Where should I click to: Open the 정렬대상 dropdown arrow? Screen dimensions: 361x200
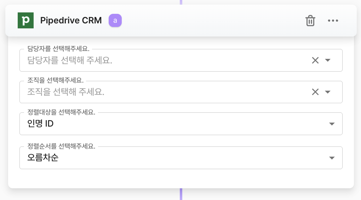332,124
